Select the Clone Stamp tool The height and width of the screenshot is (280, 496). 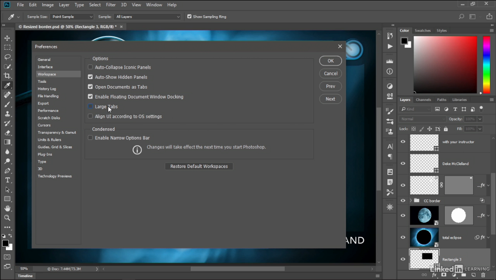click(x=7, y=114)
